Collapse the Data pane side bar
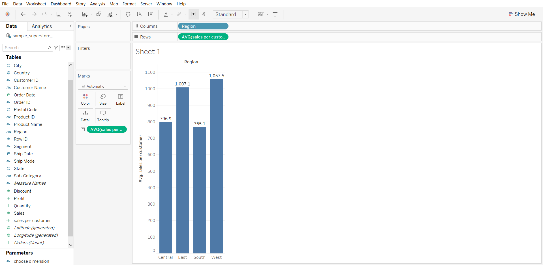543x265 pixels. click(70, 26)
